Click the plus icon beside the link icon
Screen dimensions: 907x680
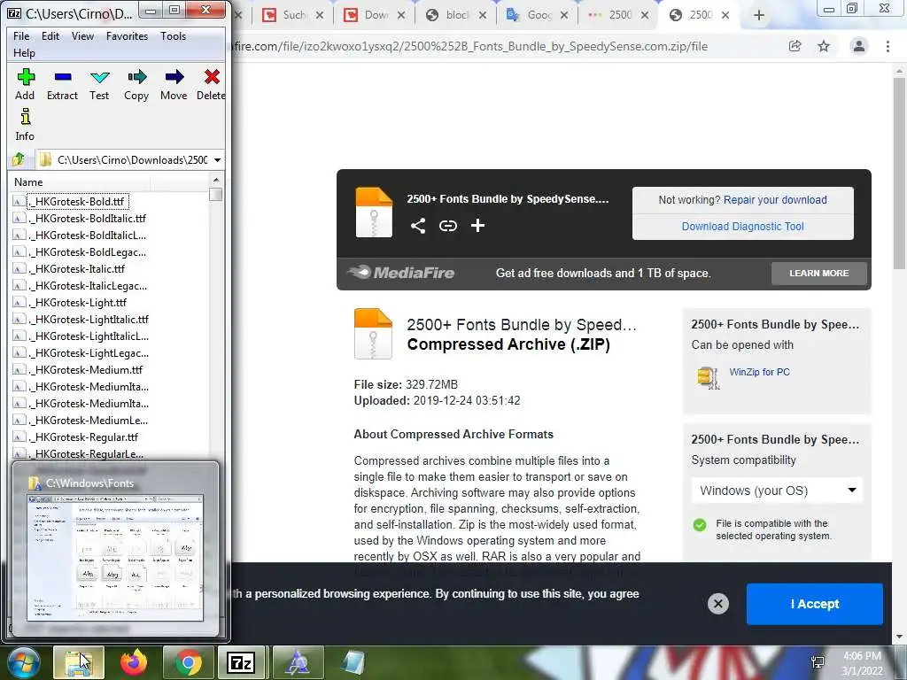click(x=477, y=226)
